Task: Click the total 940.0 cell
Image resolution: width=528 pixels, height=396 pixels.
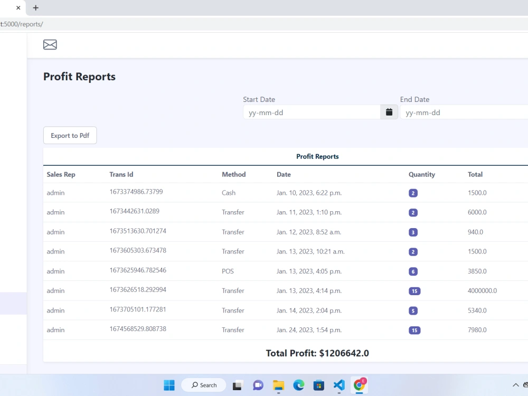Action: click(x=475, y=232)
